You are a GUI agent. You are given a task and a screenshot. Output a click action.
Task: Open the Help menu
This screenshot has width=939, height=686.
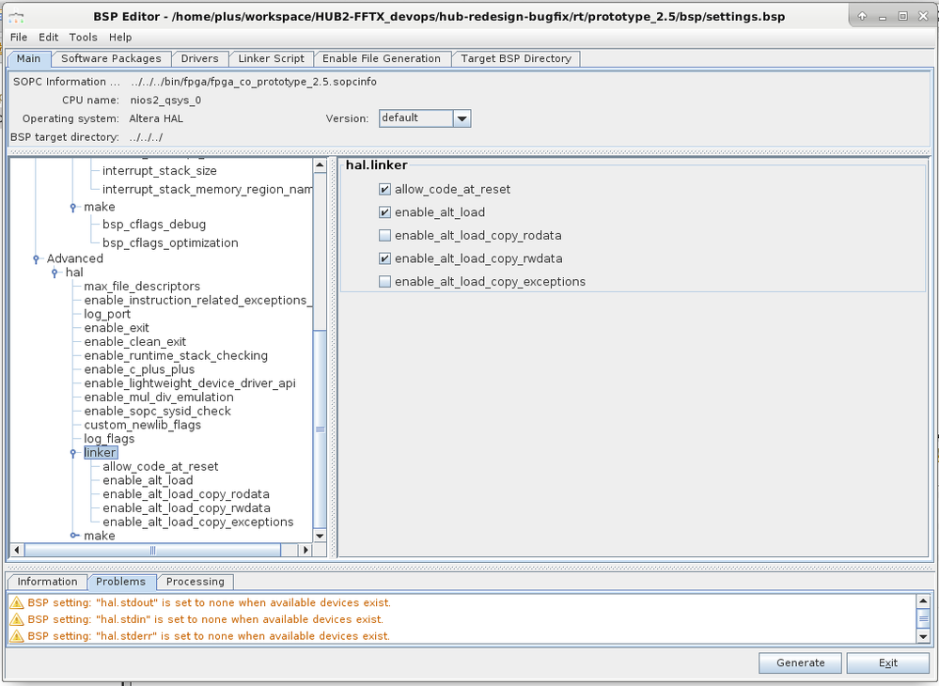coord(120,37)
